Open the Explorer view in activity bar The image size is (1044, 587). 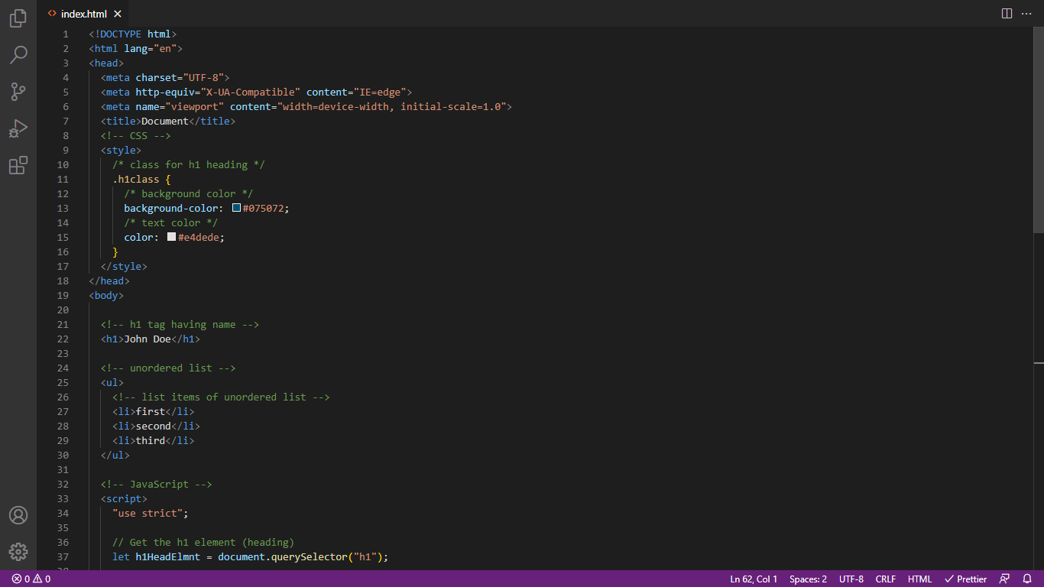18,18
